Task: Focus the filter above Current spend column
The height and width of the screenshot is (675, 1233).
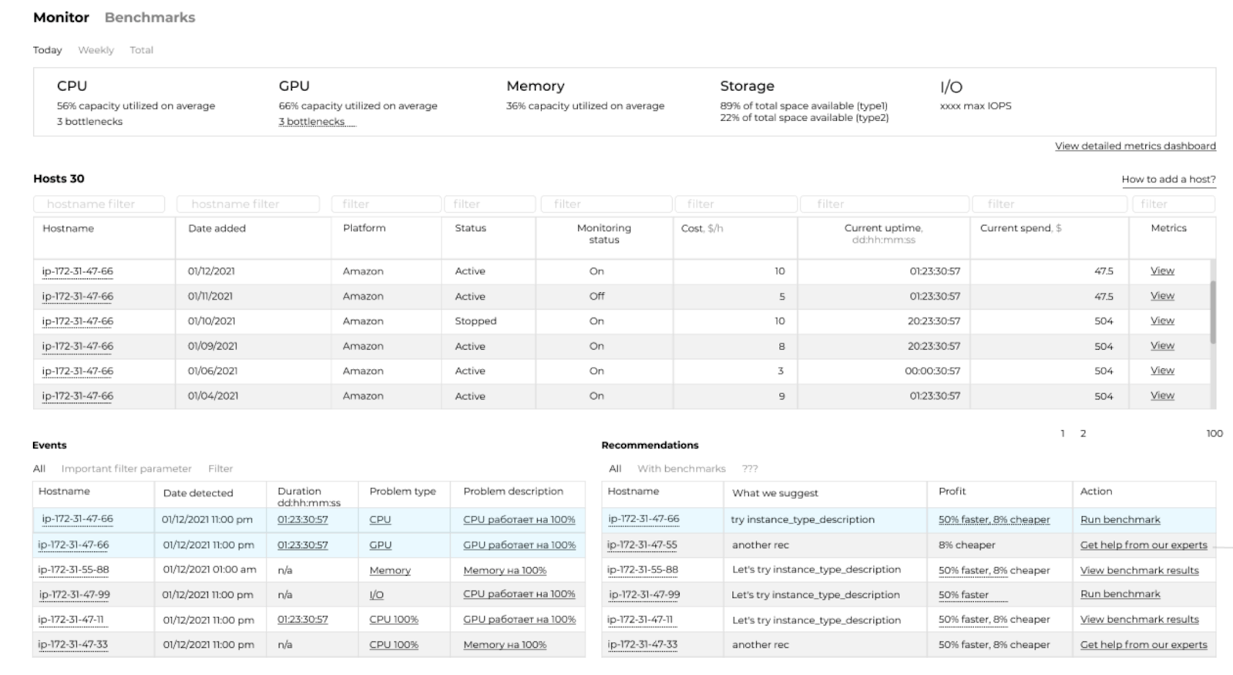Action: pyautogui.click(x=1048, y=204)
